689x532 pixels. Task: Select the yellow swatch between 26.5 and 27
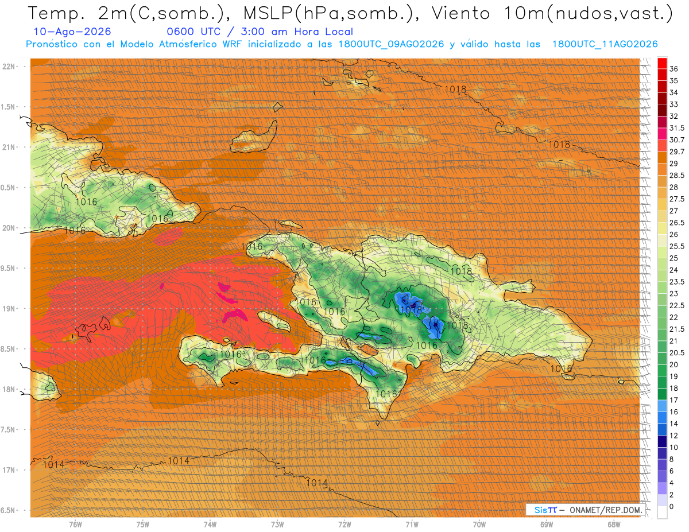[662, 216]
